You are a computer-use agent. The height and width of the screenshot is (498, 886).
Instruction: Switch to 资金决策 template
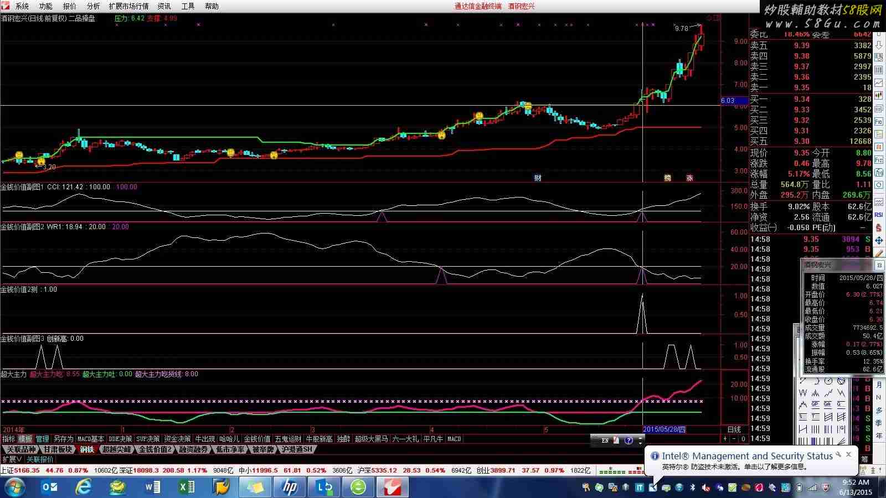(177, 439)
